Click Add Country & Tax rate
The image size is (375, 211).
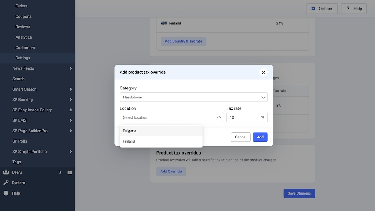click(183, 41)
